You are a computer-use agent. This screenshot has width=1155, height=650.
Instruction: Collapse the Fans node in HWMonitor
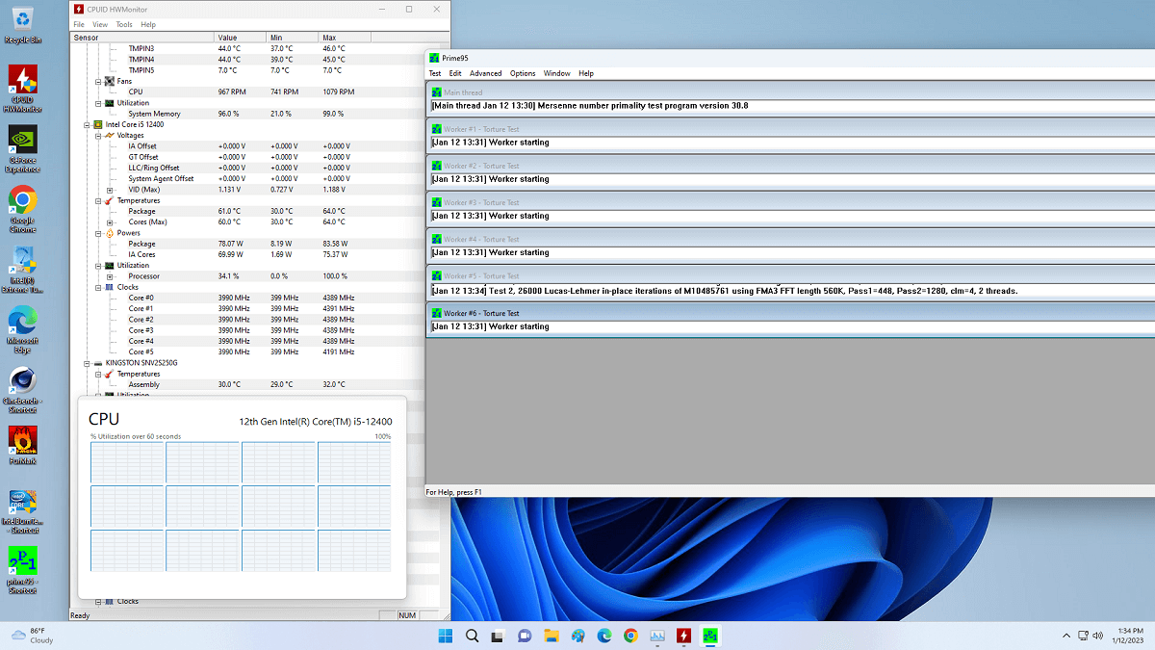[98, 81]
